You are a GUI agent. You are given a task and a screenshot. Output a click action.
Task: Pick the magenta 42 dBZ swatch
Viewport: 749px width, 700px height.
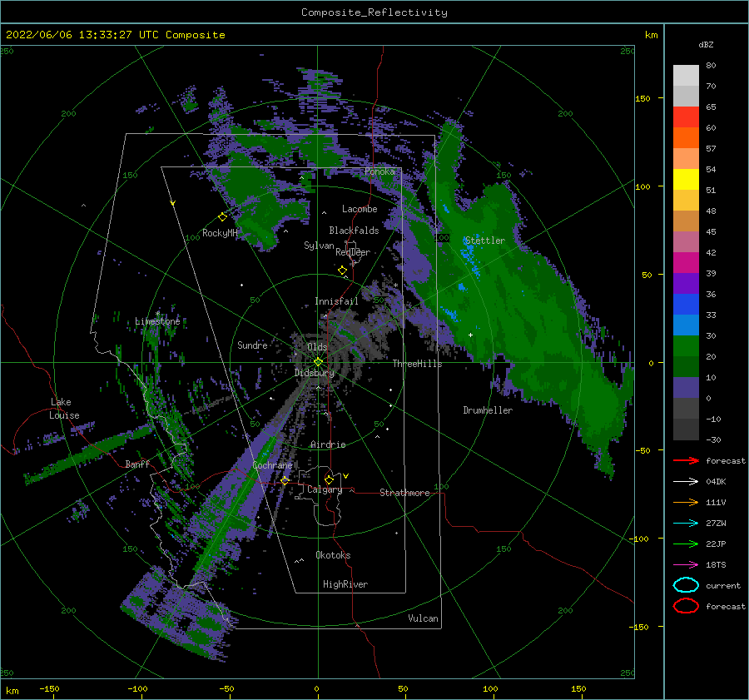[686, 262]
